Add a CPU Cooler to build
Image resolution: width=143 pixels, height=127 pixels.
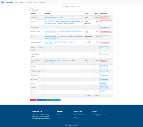click(105, 75)
